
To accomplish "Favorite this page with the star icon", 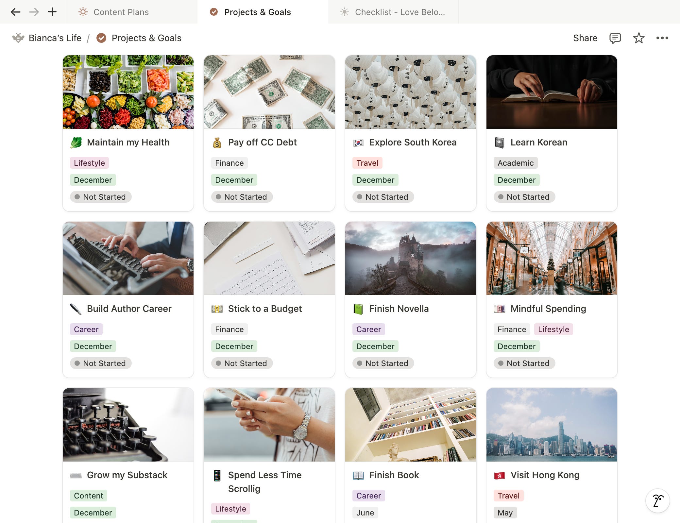I will 638,38.
